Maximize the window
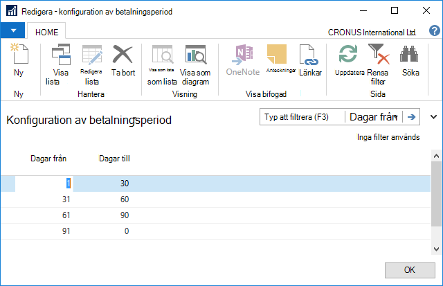This screenshot has width=443, height=286. 395,11
